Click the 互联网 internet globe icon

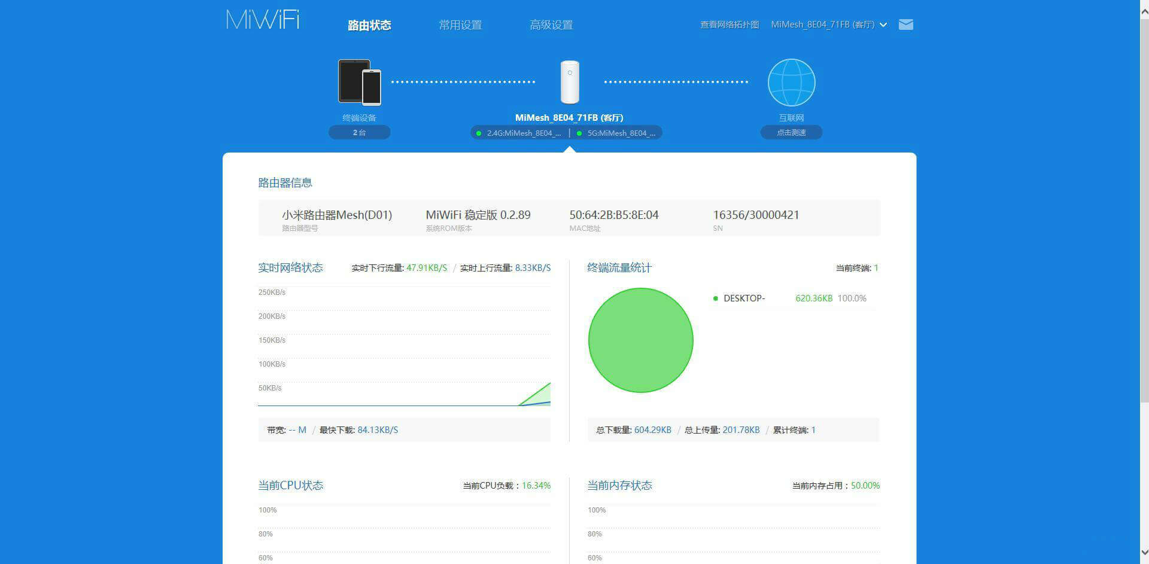(x=791, y=82)
